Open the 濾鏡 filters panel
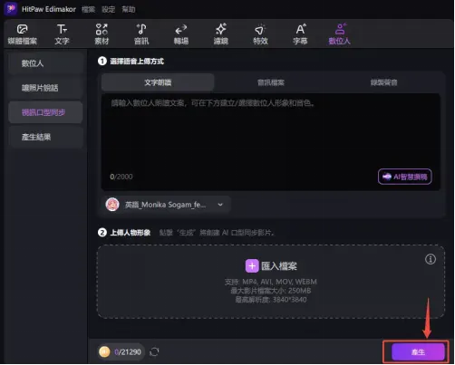 (221, 34)
